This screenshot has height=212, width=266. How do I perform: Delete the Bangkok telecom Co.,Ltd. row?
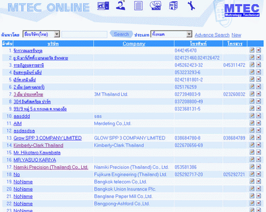pos(258,181)
